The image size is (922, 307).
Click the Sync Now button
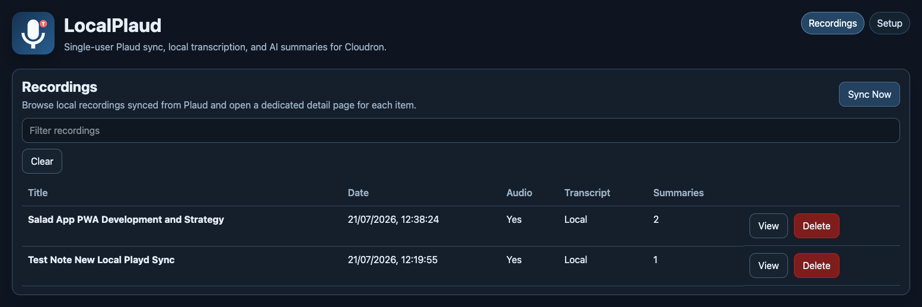[x=869, y=94]
